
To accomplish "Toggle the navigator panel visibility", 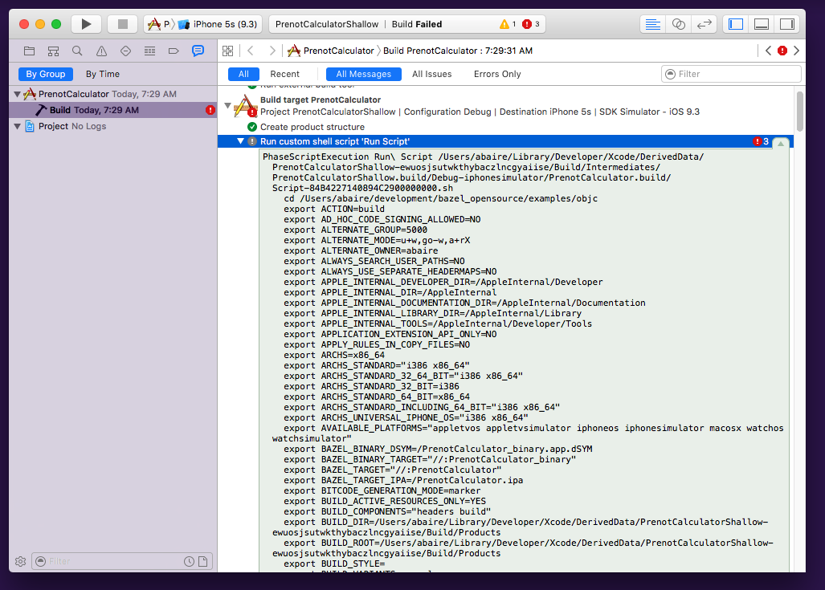I will (x=736, y=24).
